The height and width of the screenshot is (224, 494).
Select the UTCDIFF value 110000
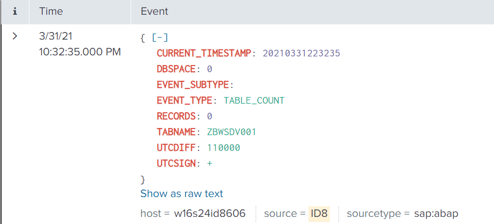click(224, 148)
